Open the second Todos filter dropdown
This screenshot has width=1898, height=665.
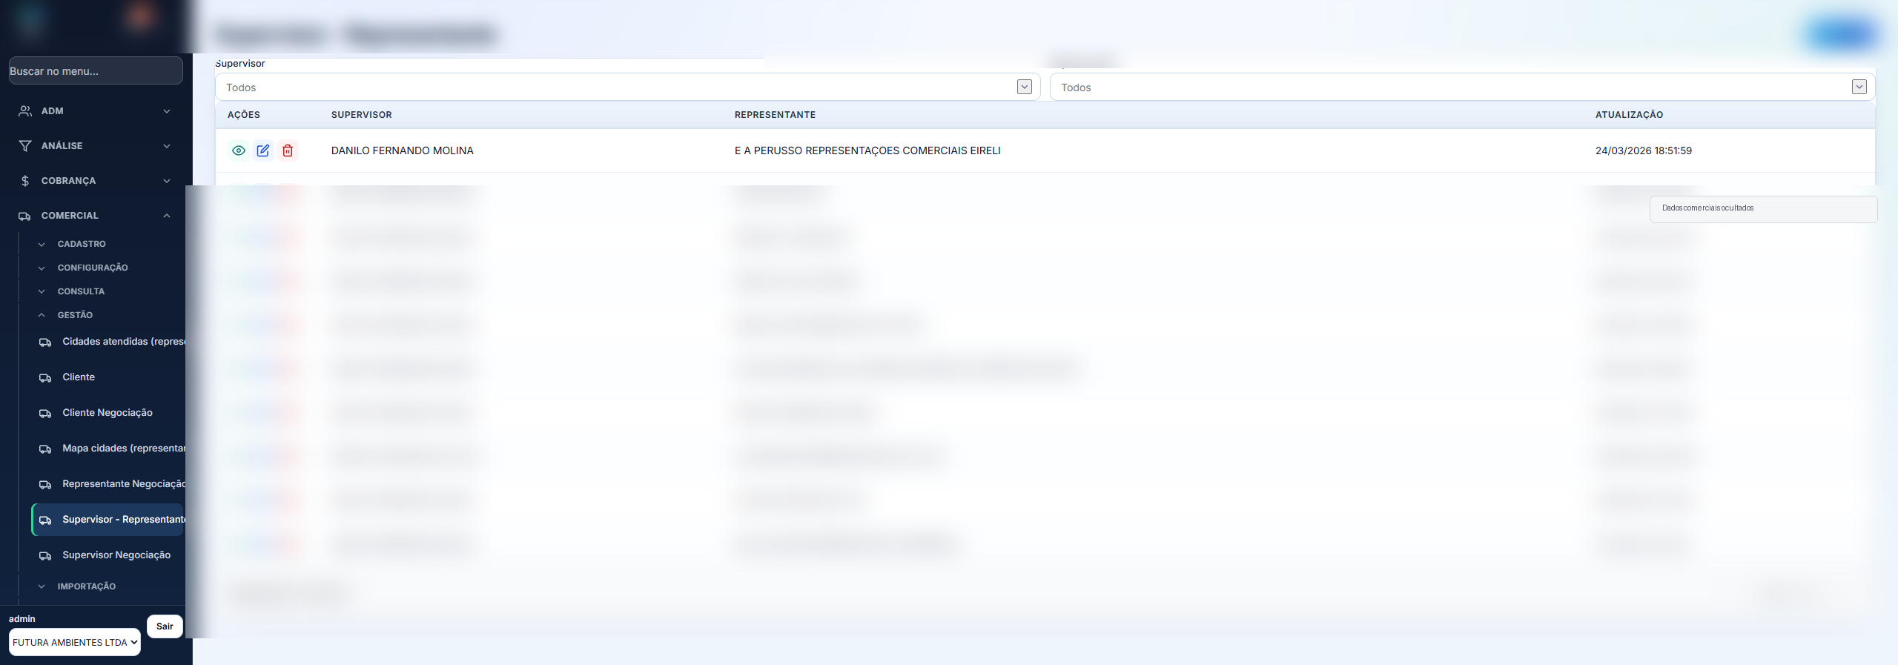[x=1462, y=87]
